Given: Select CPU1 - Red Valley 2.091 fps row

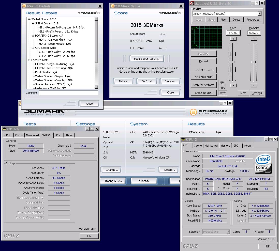Looking at the screenshot, I should pos(57,52).
